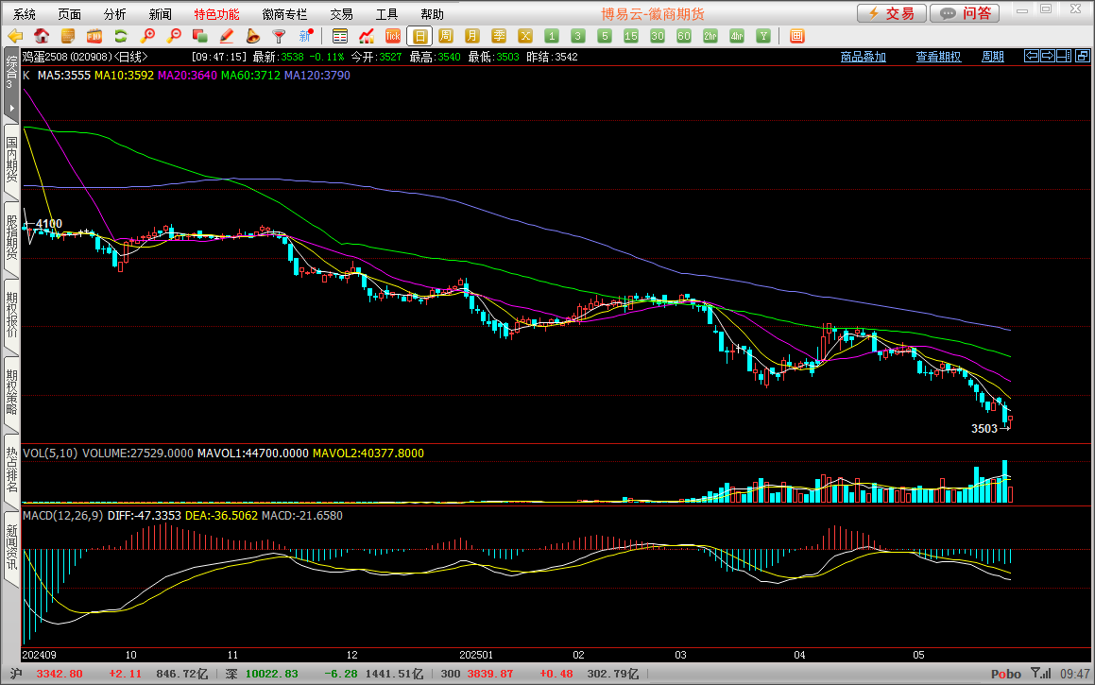
Task: Open the 页面 menu
Action: [x=70, y=14]
